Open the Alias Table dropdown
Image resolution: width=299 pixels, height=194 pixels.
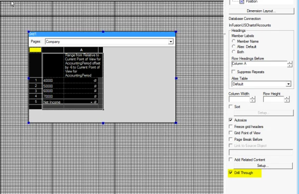coord(288,84)
